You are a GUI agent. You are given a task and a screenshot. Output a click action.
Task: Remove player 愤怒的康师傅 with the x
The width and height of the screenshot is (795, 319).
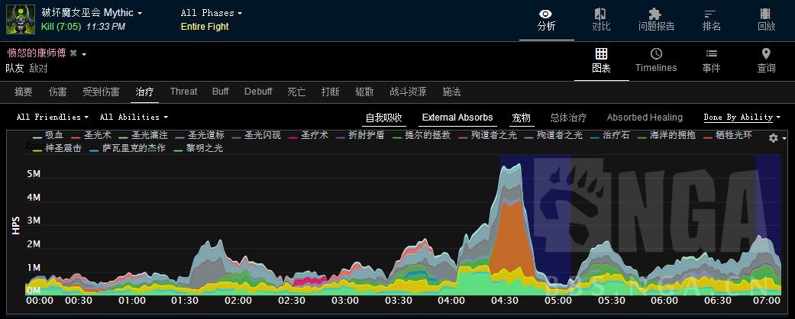73,53
